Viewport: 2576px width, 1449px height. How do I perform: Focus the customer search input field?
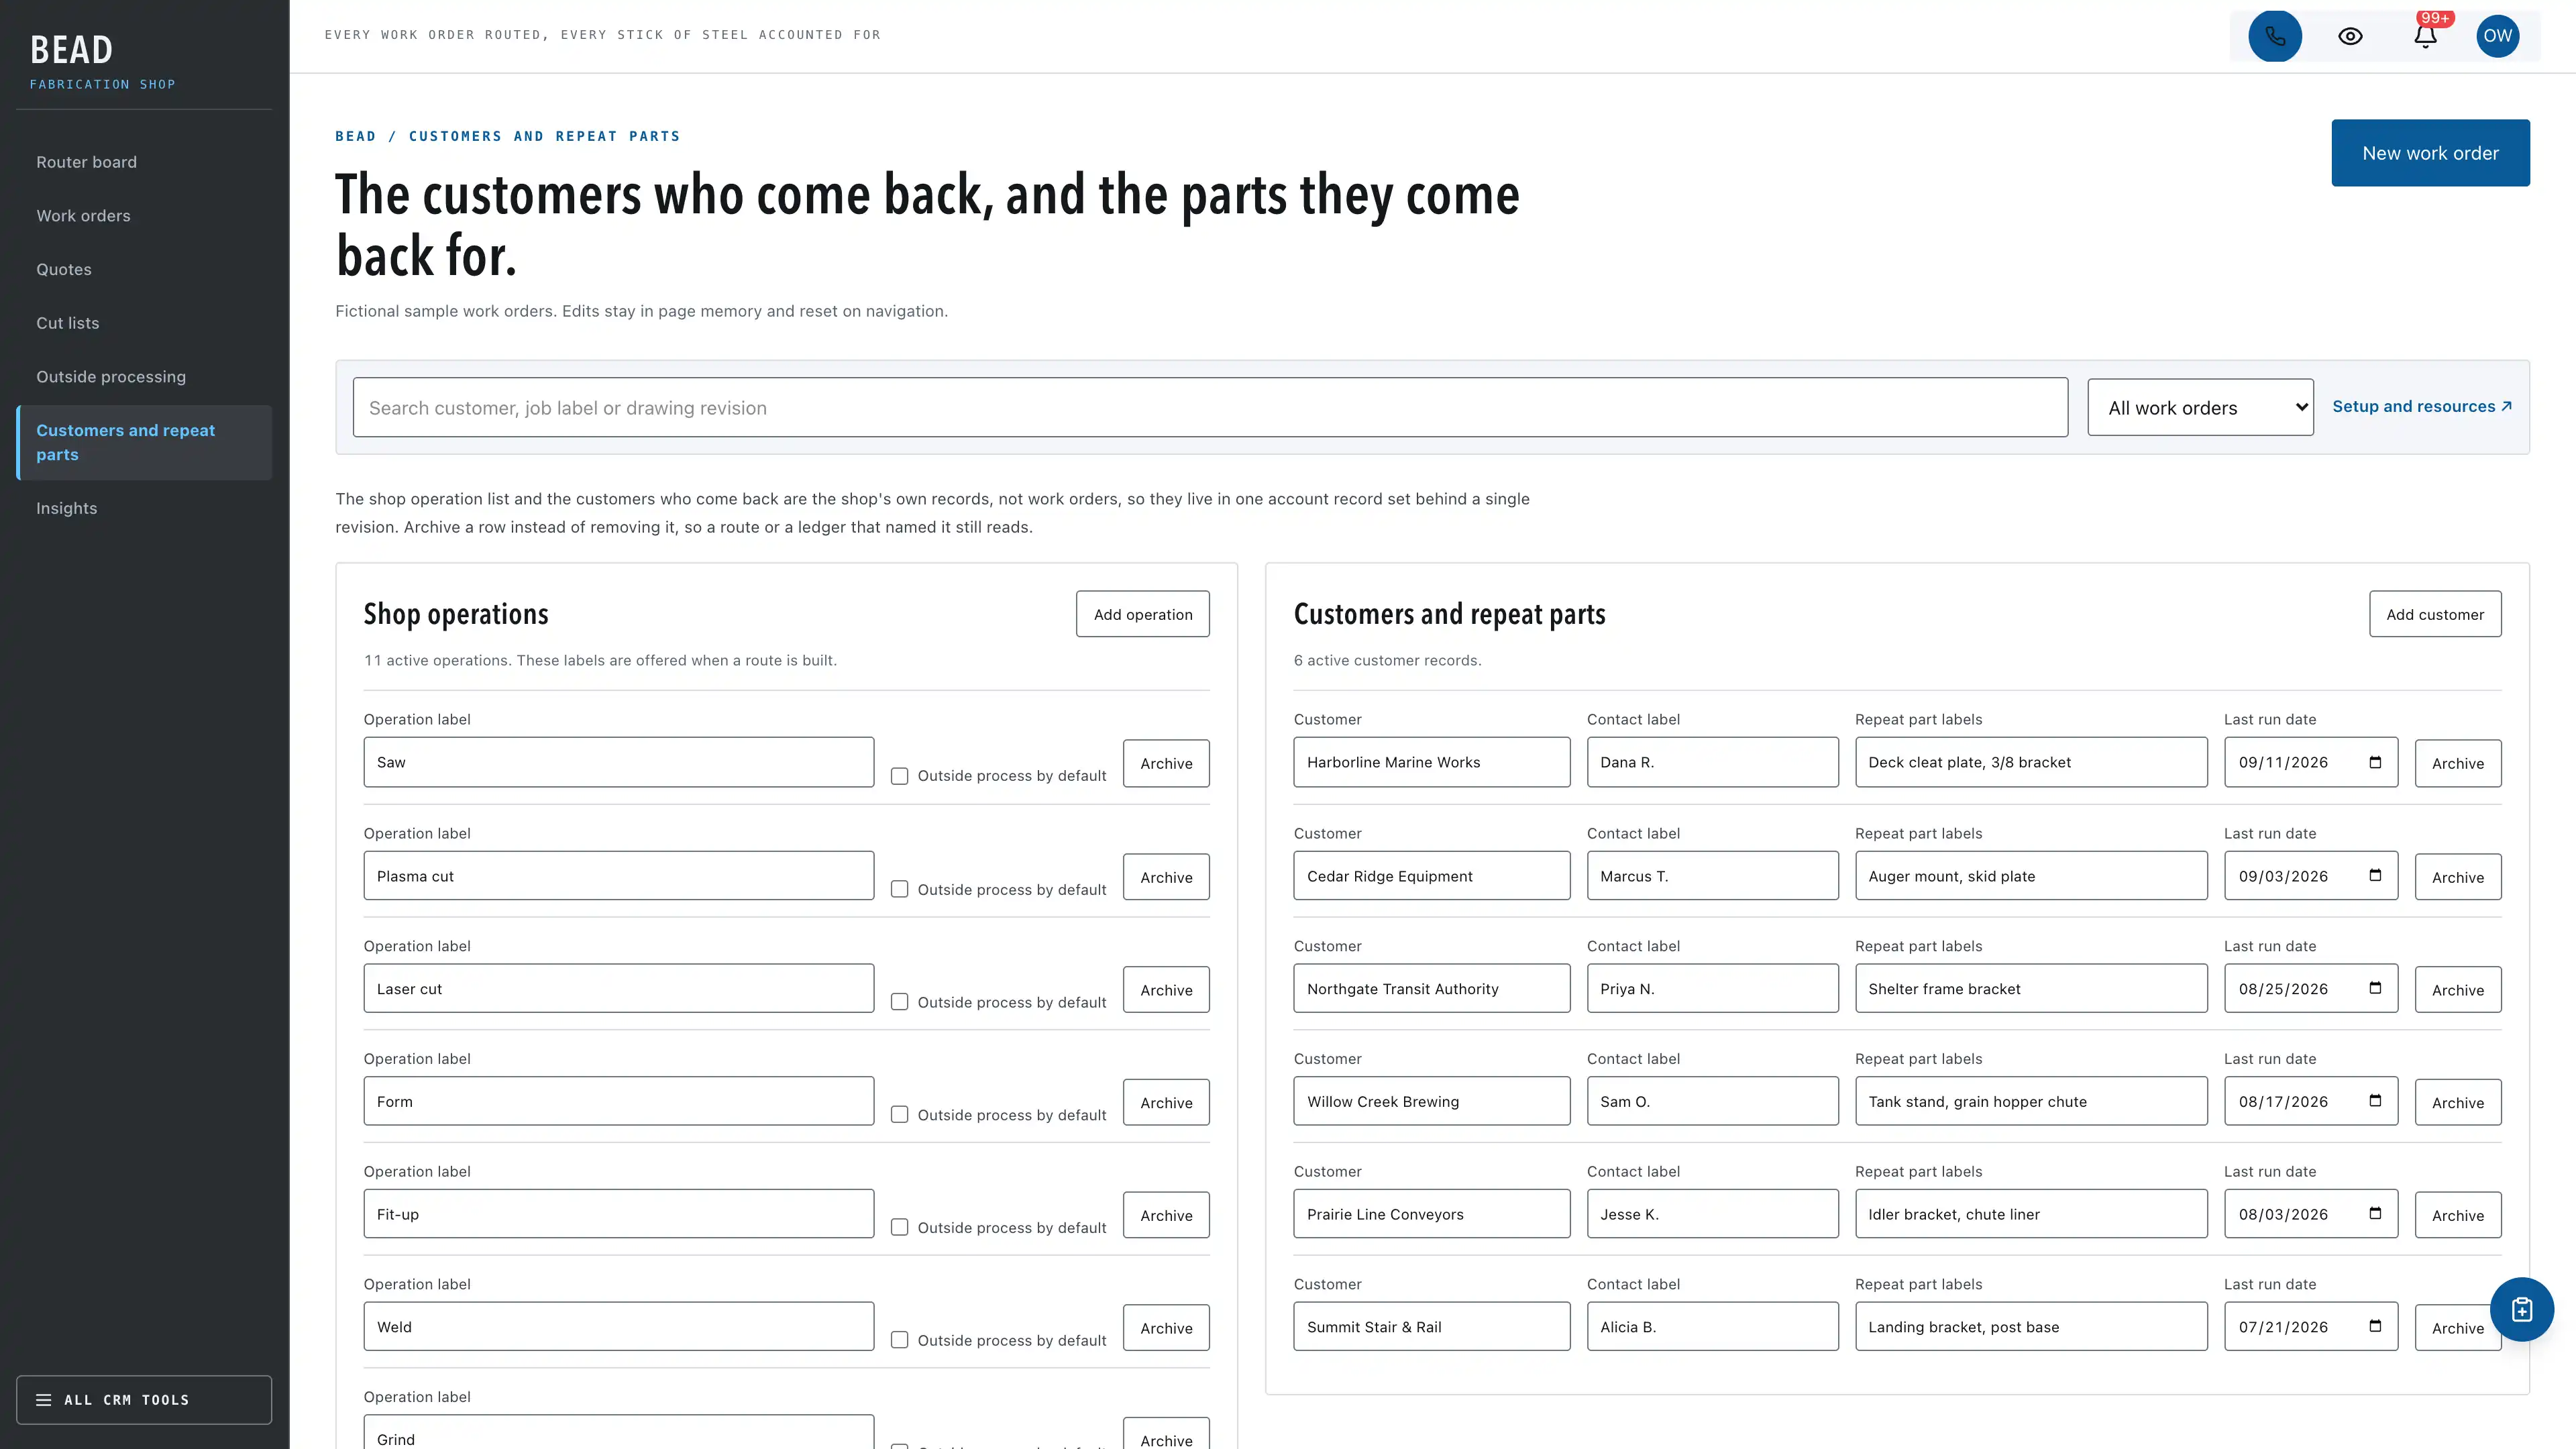point(1210,407)
